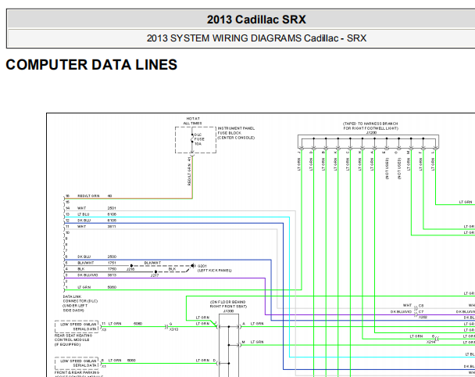
Task: Click the 'HOT AT ALL TIMES' label
Action: (193, 121)
